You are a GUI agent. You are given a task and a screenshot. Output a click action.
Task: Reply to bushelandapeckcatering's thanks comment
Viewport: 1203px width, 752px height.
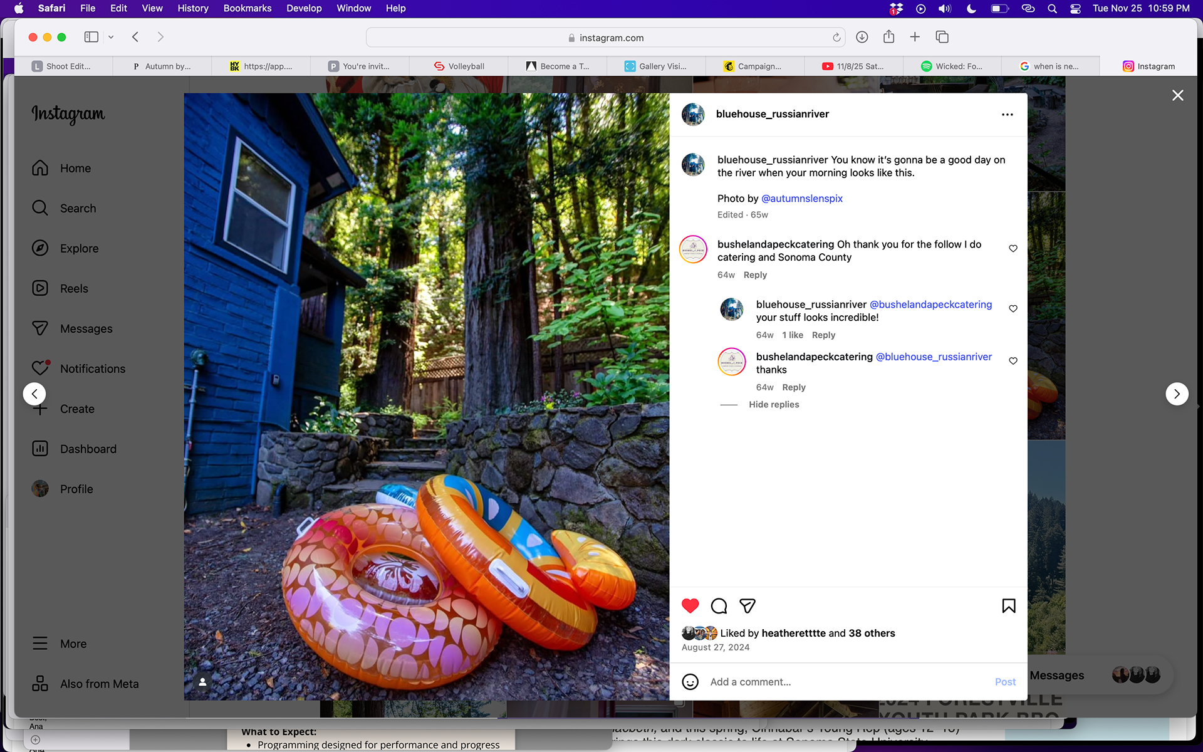(x=793, y=388)
